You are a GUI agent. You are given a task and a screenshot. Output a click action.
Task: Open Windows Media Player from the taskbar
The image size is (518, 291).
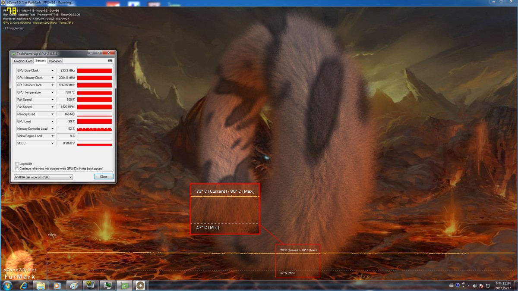coord(57,285)
